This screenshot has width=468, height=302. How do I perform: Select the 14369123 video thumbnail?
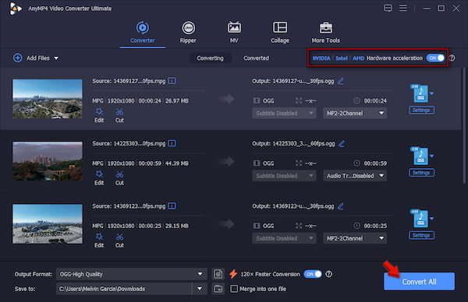coord(48,223)
